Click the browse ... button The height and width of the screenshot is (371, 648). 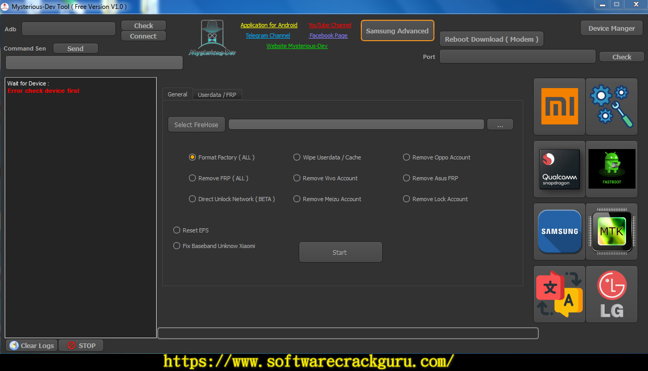pyautogui.click(x=500, y=125)
